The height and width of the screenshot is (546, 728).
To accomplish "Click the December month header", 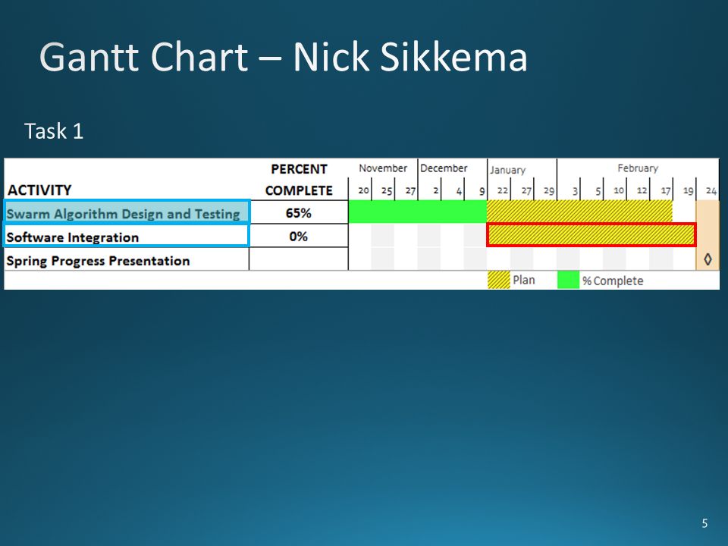I will coord(444,168).
